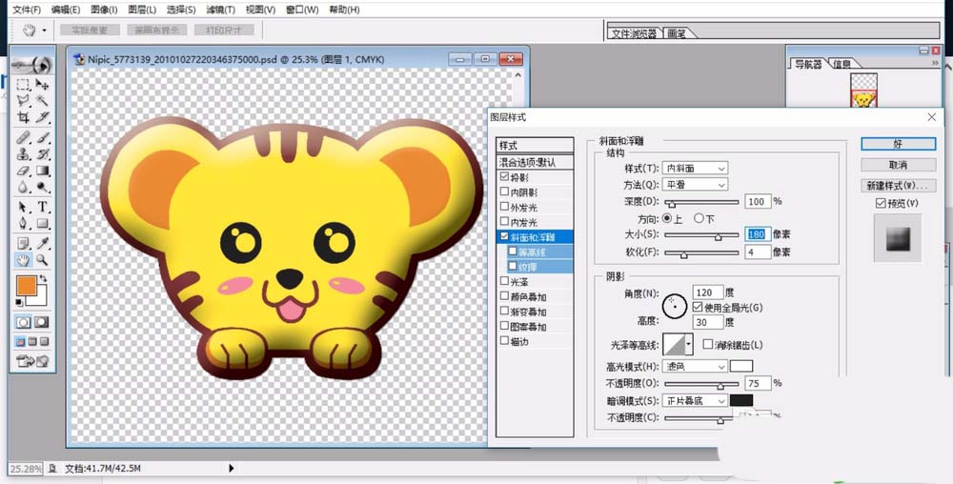The width and height of the screenshot is (953, 484).
Task: Select the Notes tool
Action: click(x=23, y=244)
